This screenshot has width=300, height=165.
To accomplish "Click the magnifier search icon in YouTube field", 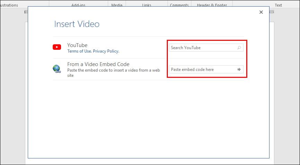I will [x=239, y=48].
